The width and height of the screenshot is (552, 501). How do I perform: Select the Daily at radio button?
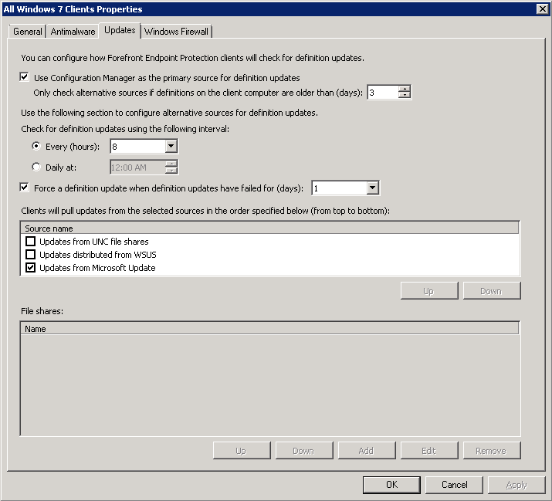pos(36,167)
